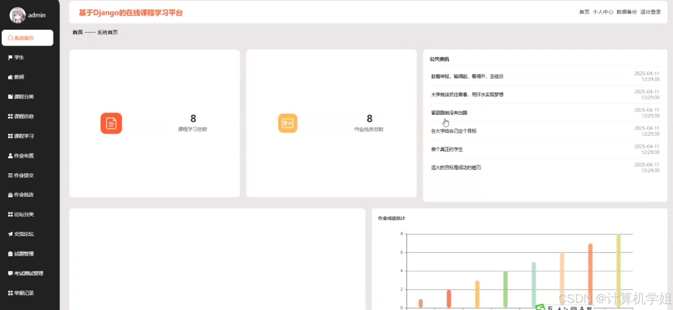
Task: Click the flag icon beside 学生
Action: point(10,57)
